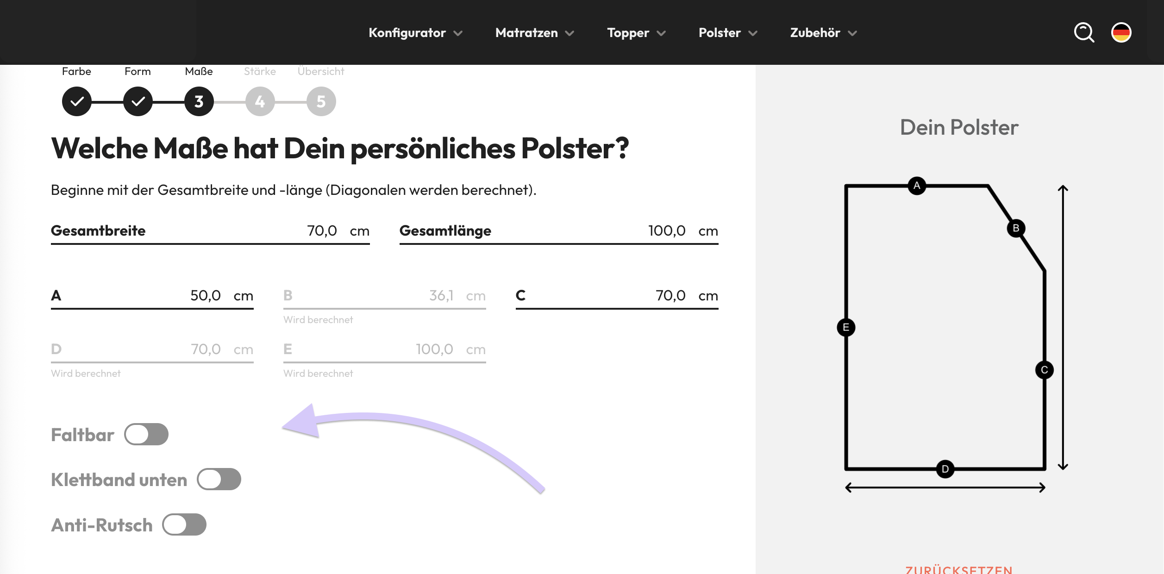Select step 3 Maße circle
The width and height of the screenshot is (1164, 574).
click(x=198, y=101)
